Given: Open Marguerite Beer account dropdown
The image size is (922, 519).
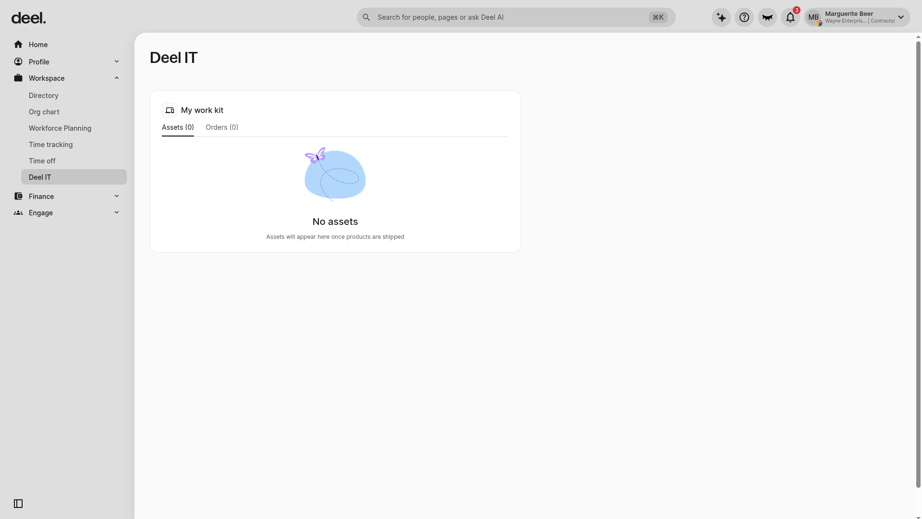Looking at the screenshot, I should tap(857, 17).
